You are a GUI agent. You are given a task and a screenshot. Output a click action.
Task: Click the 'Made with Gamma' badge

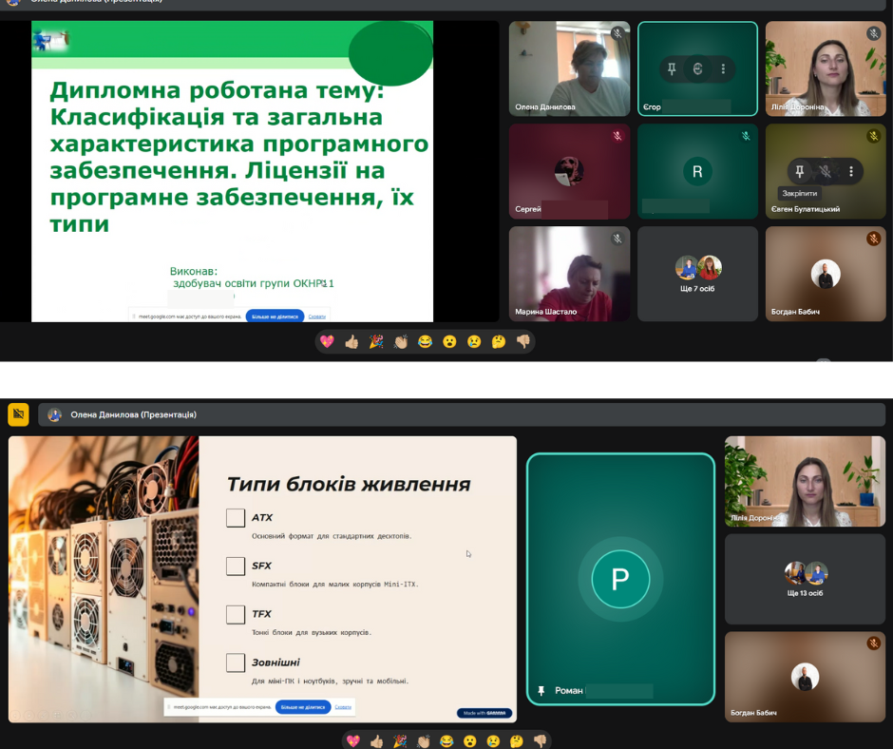coord(484,713)
